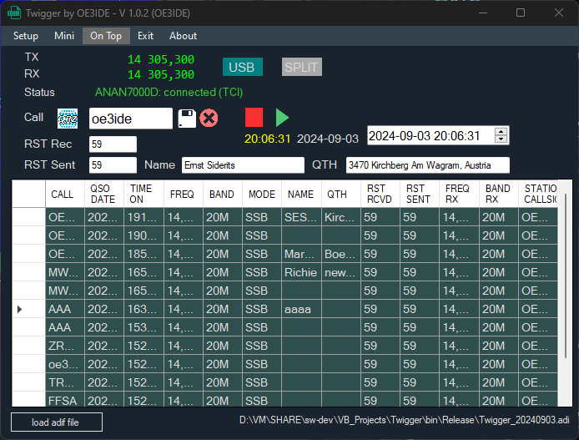The height and width of the screenshot is (440, 579).
Task: Click the ADIF file path text
Action: [404, 420]
